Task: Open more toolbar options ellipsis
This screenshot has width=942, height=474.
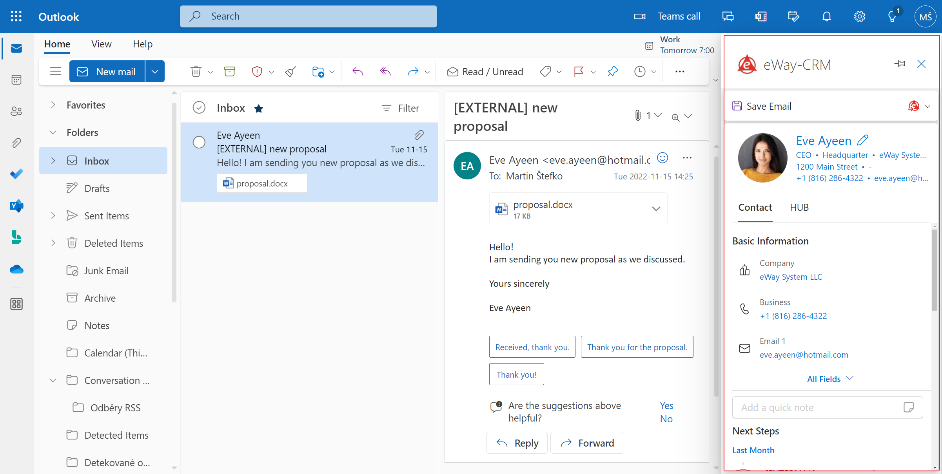Action: tap(679, 72)
